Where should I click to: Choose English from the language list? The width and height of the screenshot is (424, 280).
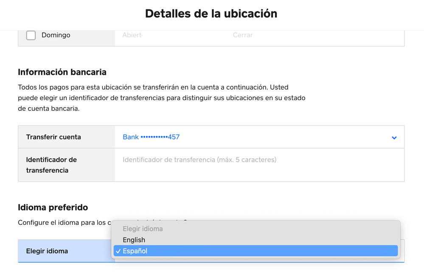[134, 240]
